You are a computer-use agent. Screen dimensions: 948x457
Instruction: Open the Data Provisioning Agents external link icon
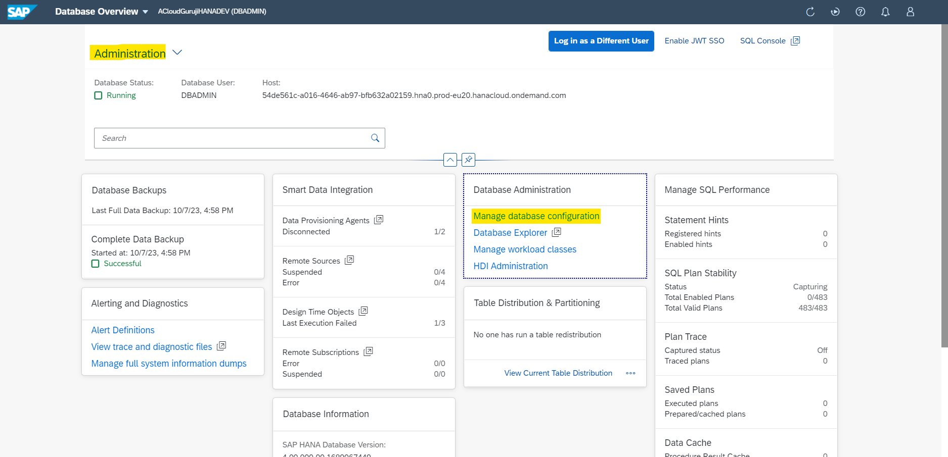tap(379, 220)
